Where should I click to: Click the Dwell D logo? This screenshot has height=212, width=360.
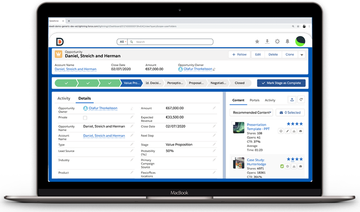point(60,42)
